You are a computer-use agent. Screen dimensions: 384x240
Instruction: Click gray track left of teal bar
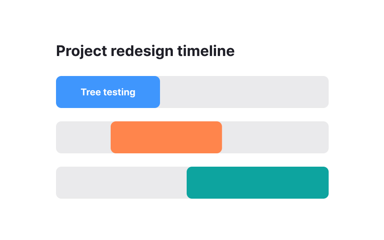[x=121, y=183]
